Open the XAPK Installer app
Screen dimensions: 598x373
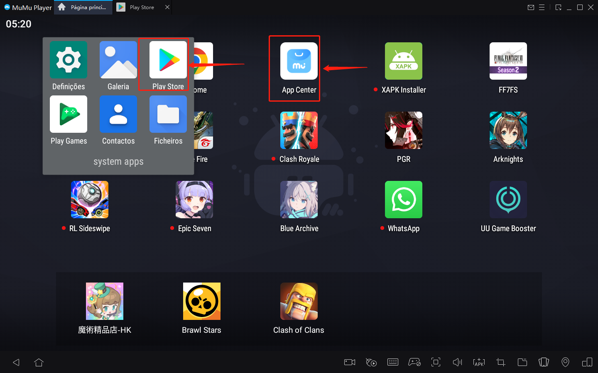403,61
